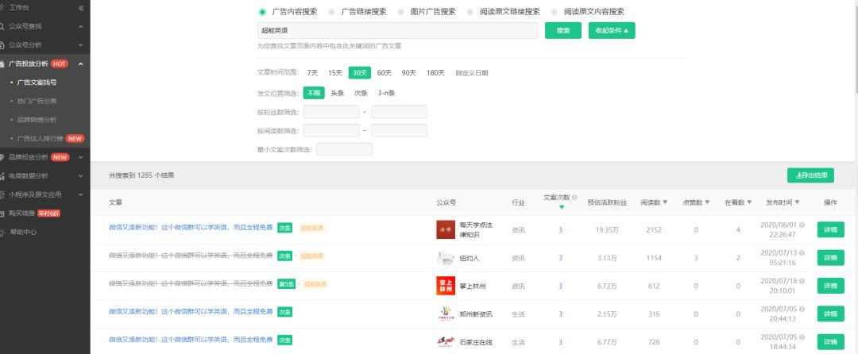
Task: Collapse filters with 收起条件 button
Action: pyautogui.click(x=612, y=31)
